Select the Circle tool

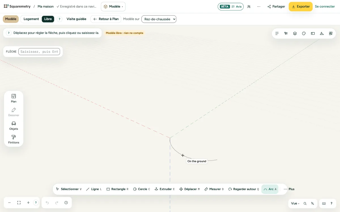(x=142, y=189)
